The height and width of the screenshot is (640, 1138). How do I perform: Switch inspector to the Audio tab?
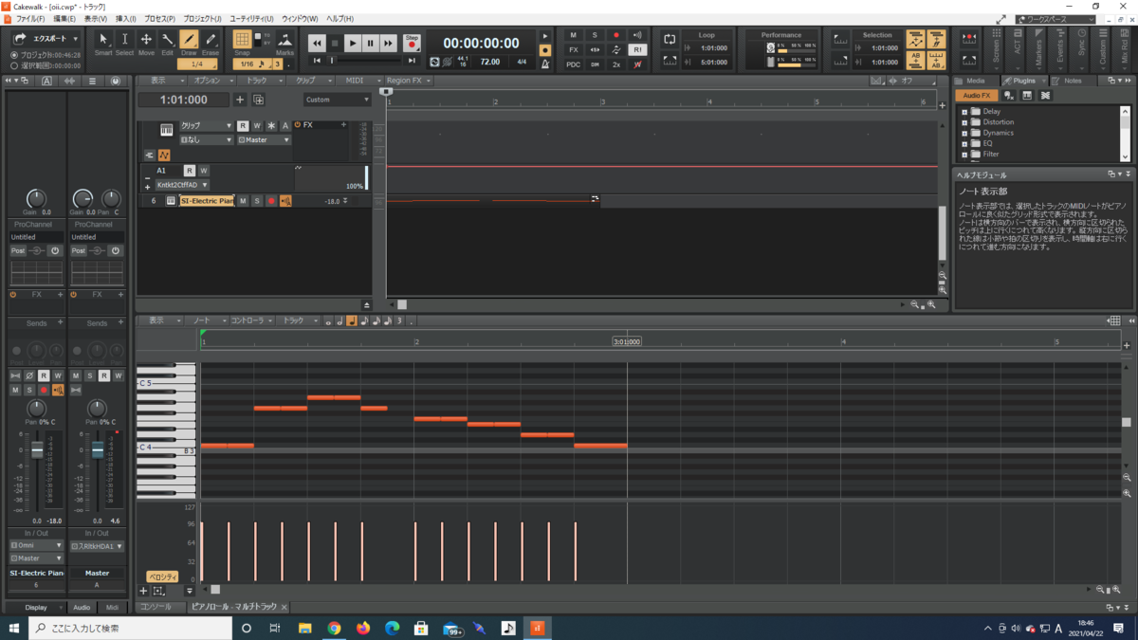click(82, 607)
